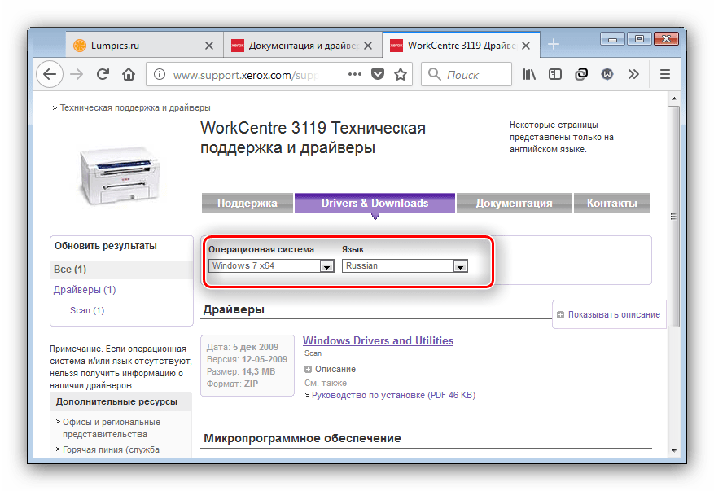Click the page vertical scrollbar thumb
The image size is (714, 491).
click(672, 216)
